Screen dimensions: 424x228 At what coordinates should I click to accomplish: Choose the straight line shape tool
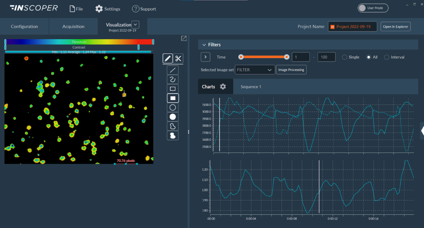[173, 70]
